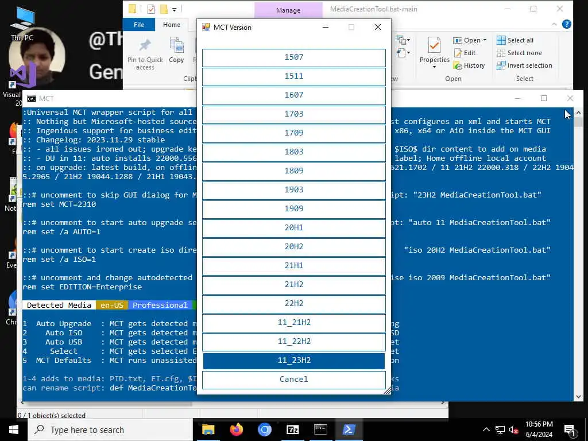Select the 22H2 Windows 10 version
The image size is (588, 441).
[293, 304]
